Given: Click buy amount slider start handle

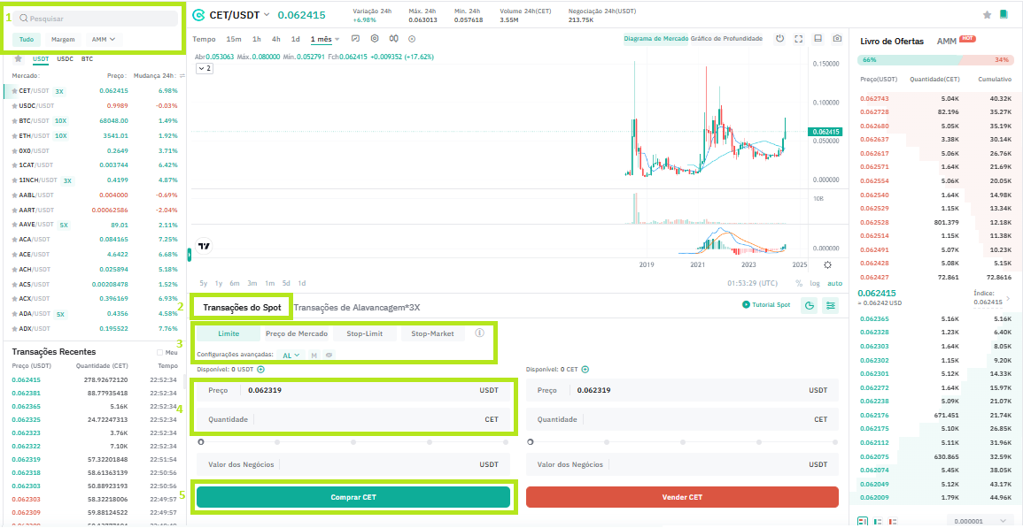Looking at the screenshot, I should 201,442.
